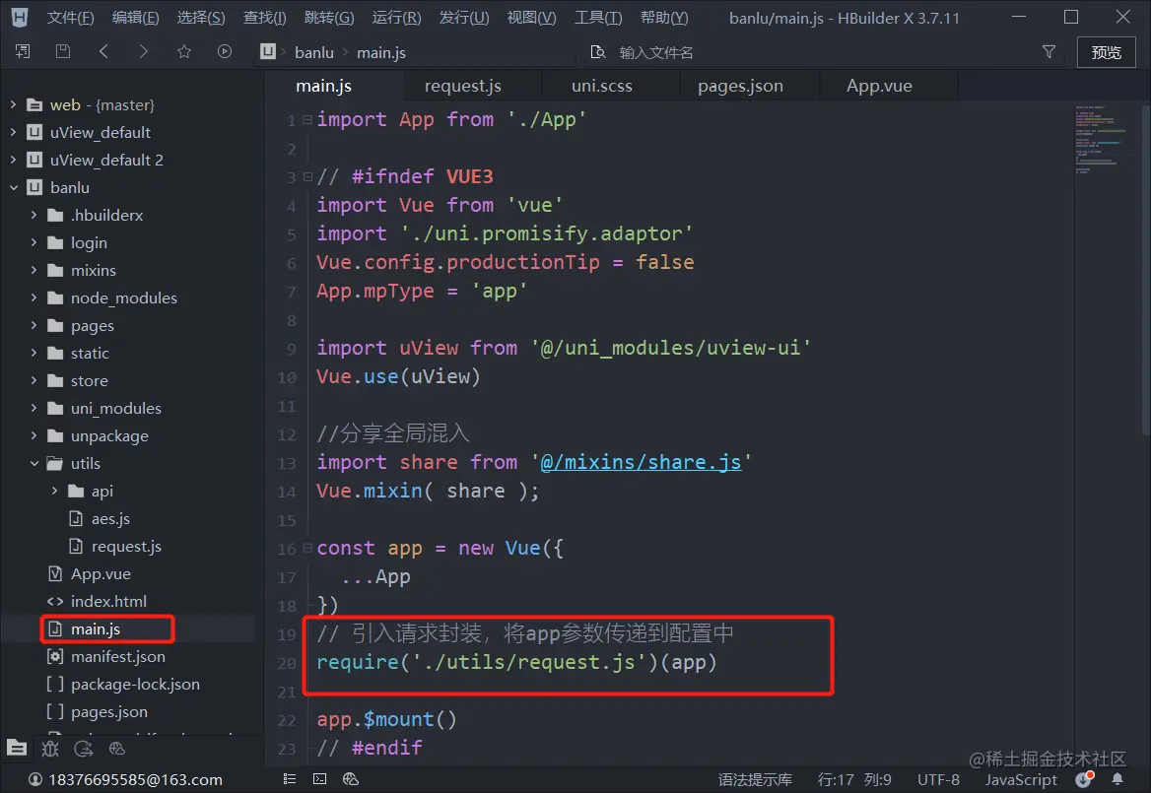Screen dimensions: 1151x793
Task: Collapse the banlu project tree
Action: click(x=13, y=187)
